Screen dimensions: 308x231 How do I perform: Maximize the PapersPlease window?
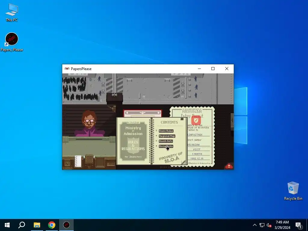pyautogui.click(x=213, y=69)
